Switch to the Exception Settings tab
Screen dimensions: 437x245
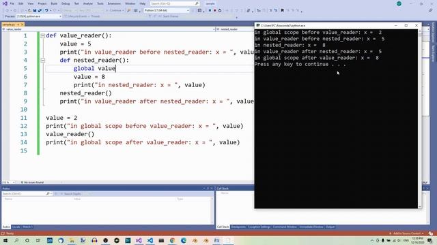259,227
